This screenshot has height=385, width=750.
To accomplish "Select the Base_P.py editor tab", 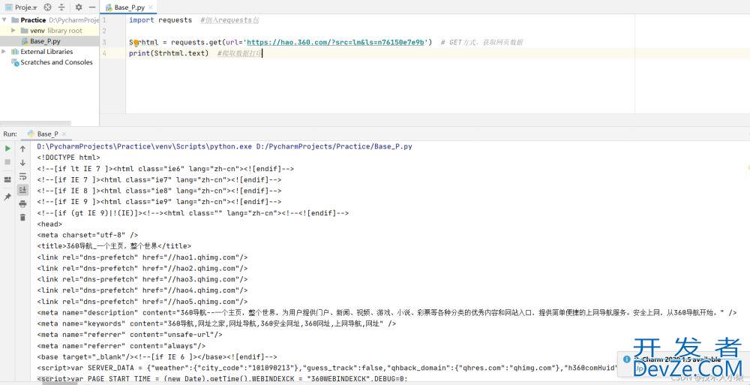I will 129,8.
